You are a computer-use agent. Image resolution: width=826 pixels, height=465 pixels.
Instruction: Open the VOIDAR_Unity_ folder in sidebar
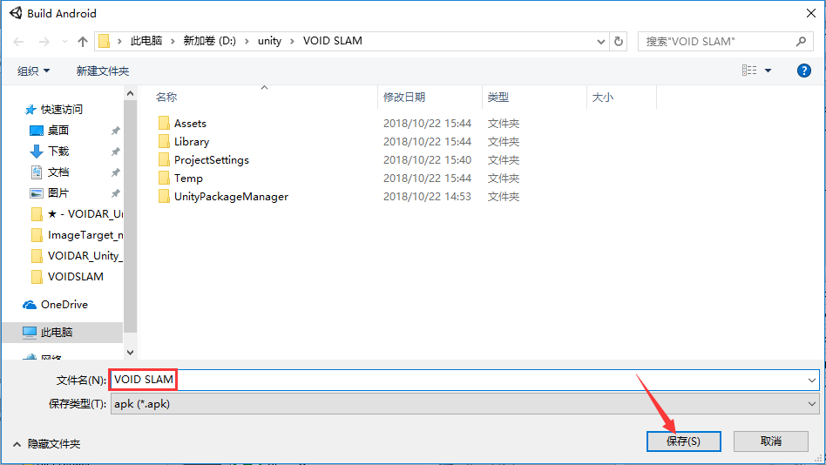(77, 255)
